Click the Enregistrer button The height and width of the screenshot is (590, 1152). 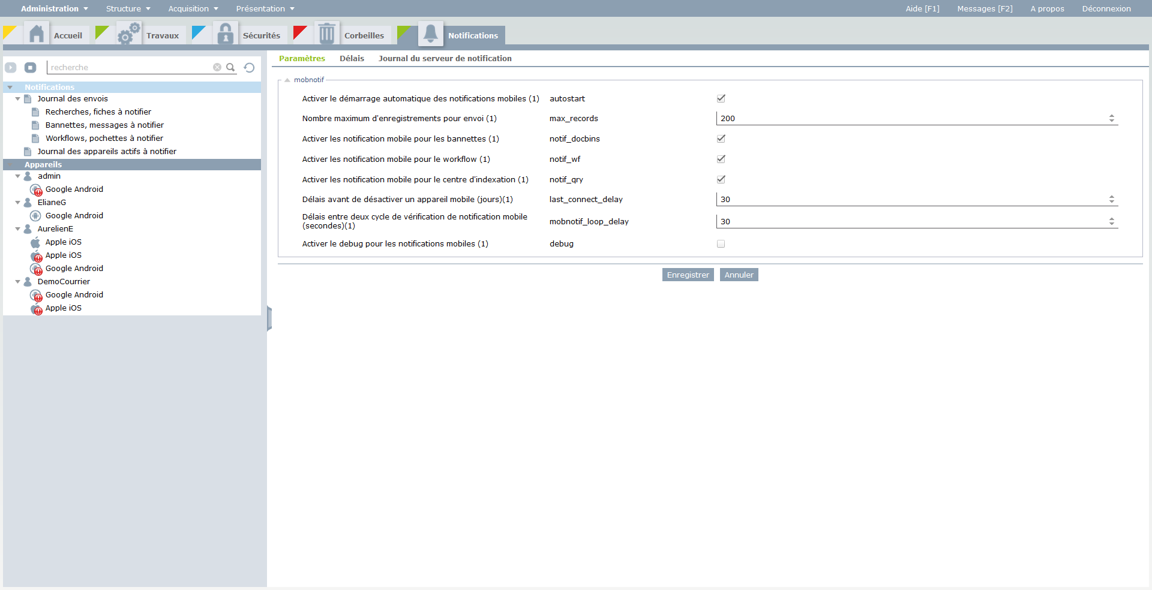[x=688, y=275]
